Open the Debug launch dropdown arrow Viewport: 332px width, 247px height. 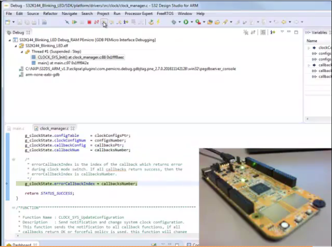click(x=180, y=22)
